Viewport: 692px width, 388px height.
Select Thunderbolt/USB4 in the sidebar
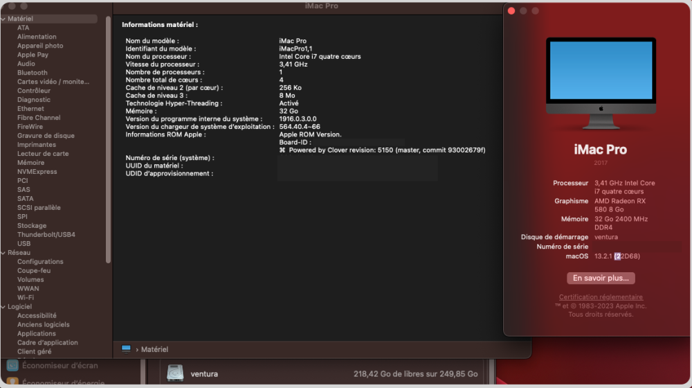pyautogui.click(x=46, y=235)
